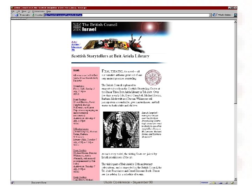252x189 pixels.
Task: Click the Arts breadcrumb link
Action: [74, 42]
